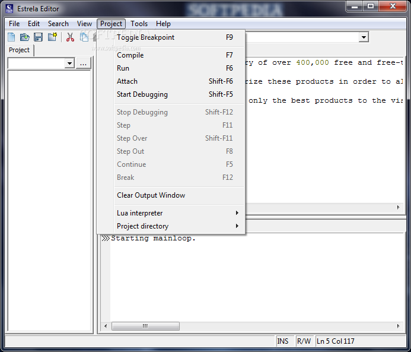Switch to the Project side tab
The height and width of the screenshot is (352, 411).
20,50
